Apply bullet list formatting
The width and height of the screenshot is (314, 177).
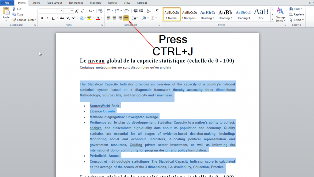[x=109, y=11]
